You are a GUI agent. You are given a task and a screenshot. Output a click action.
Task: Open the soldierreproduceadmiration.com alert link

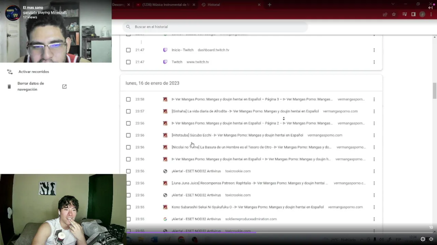coord(196,219)
